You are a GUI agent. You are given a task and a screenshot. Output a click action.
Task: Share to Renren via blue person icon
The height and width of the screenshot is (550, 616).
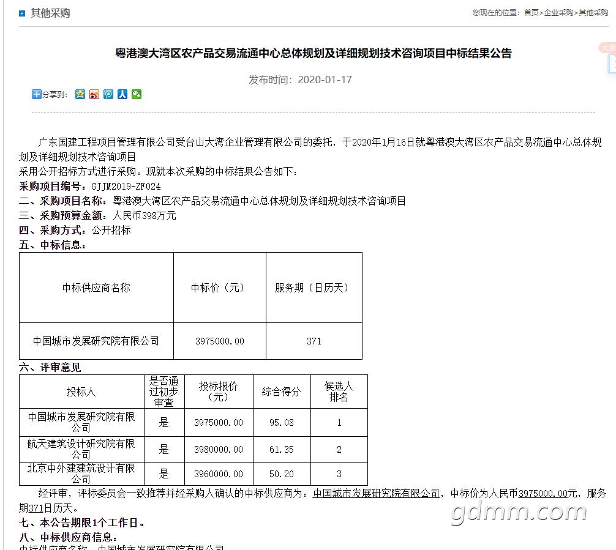[x=122, y=94]
